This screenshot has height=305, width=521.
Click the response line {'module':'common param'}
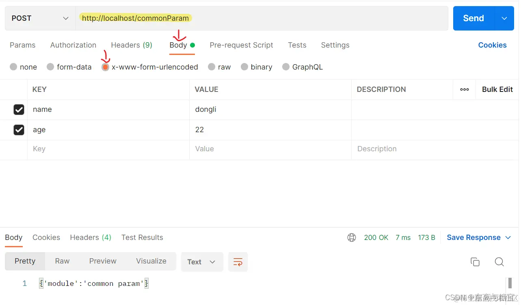point(94,283)
